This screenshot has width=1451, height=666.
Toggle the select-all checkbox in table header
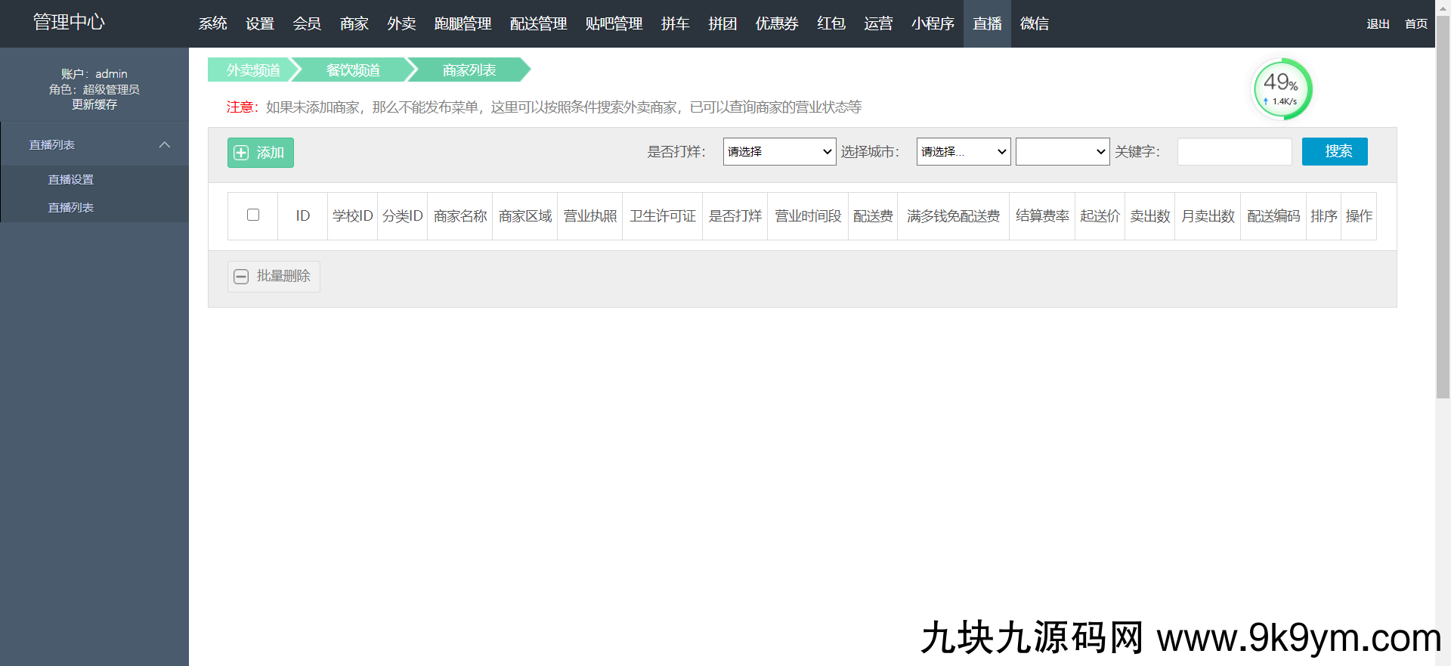(253, 215)
